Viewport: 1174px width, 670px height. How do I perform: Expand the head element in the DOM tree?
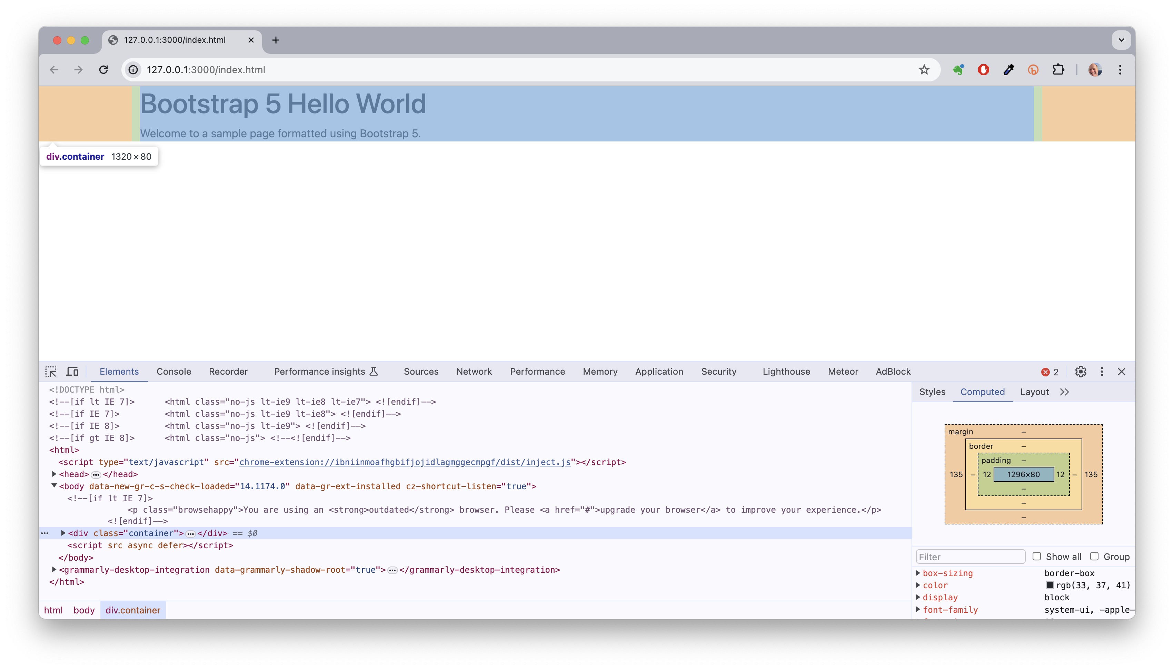click(53, 474)
